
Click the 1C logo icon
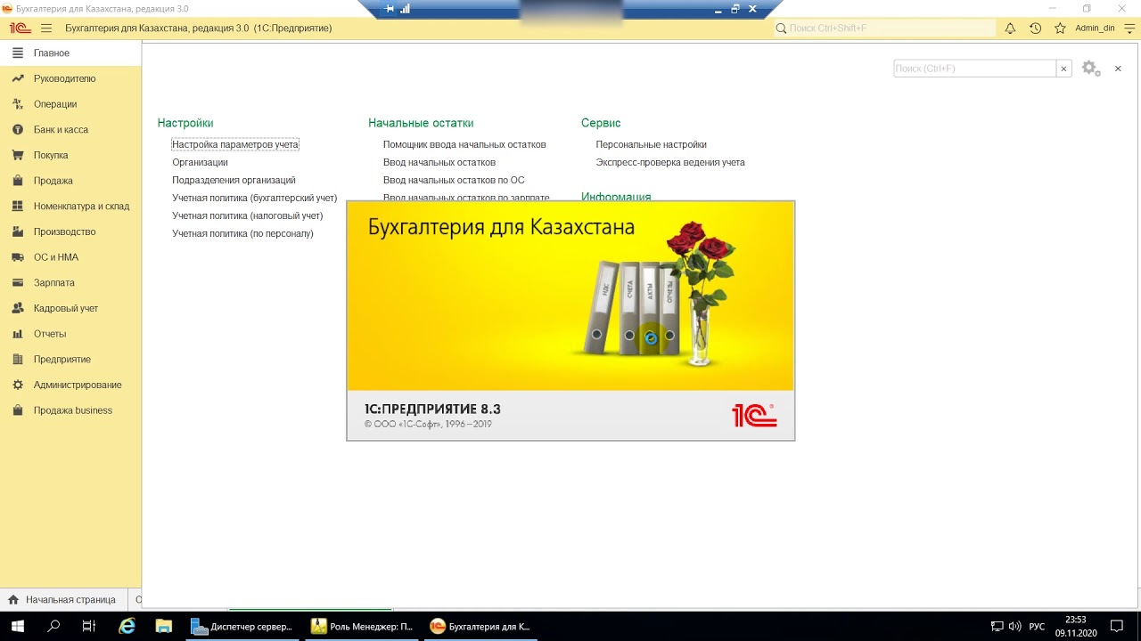[21, 28]
